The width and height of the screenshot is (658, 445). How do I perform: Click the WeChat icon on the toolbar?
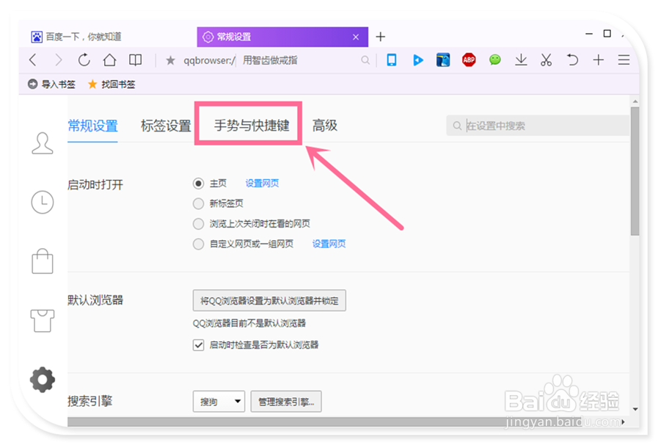(494, 60)
